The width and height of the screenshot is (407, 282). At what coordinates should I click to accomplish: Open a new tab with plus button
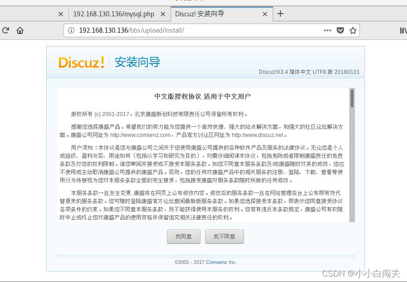tap(280, 14)
